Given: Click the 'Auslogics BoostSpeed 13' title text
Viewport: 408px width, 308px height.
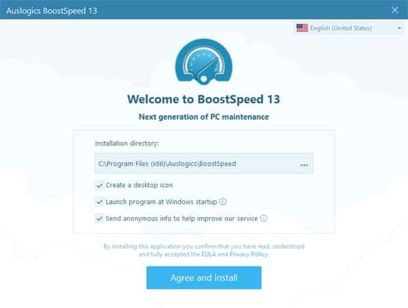Looking at the screenshot, I should (52, 11).
